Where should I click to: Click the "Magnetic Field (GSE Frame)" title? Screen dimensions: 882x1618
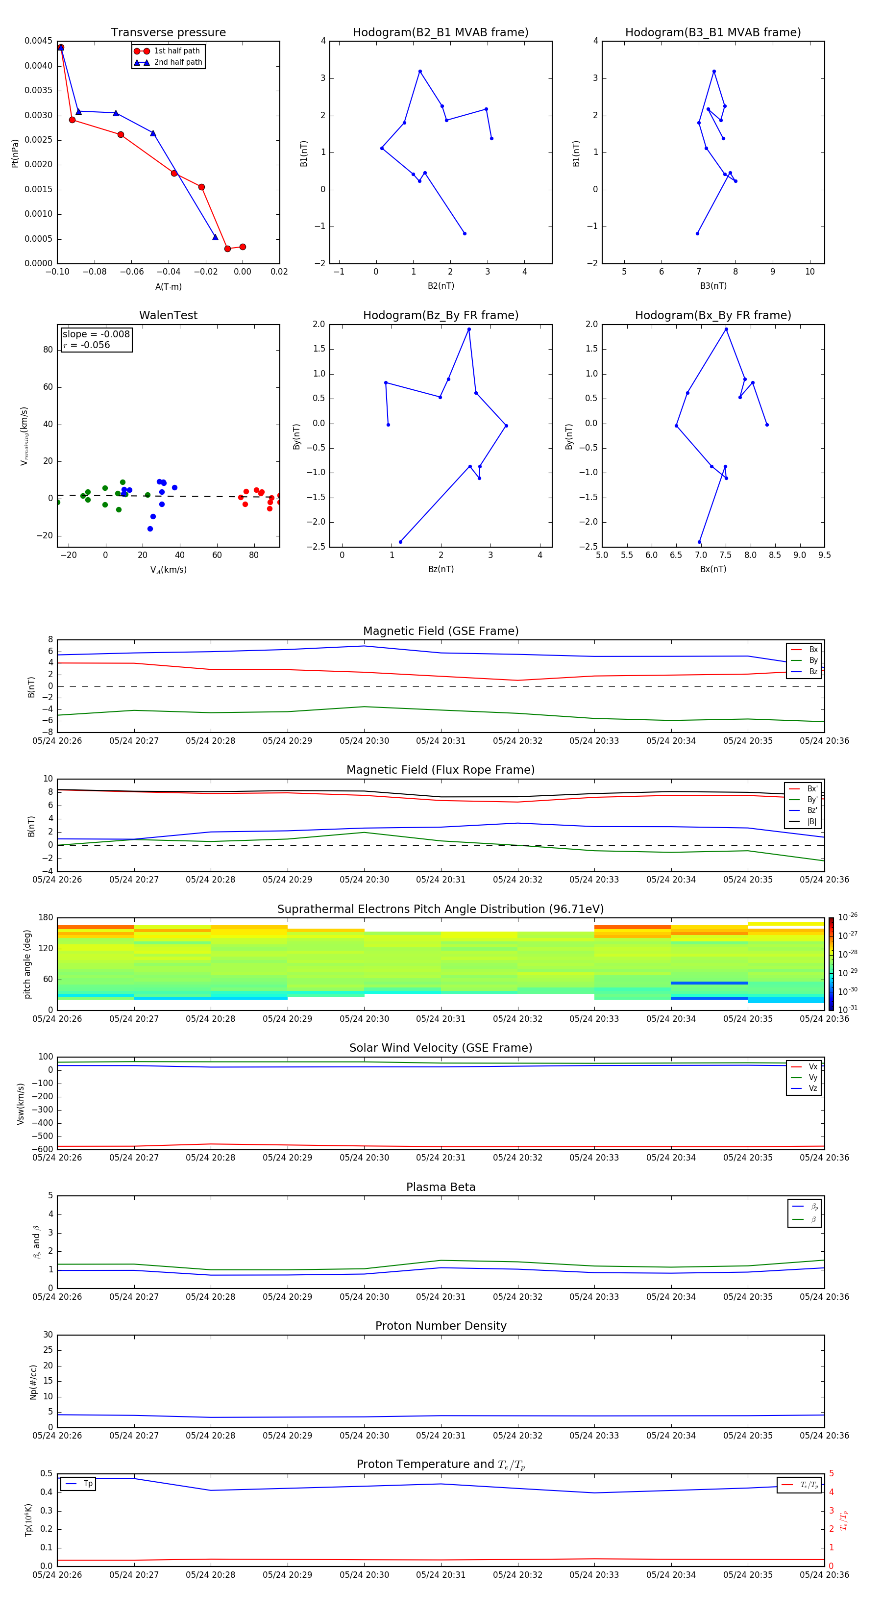(x=441, y=631)
